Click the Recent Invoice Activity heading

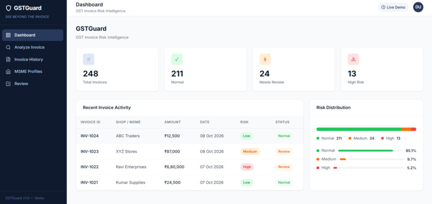tap(107, 108)
